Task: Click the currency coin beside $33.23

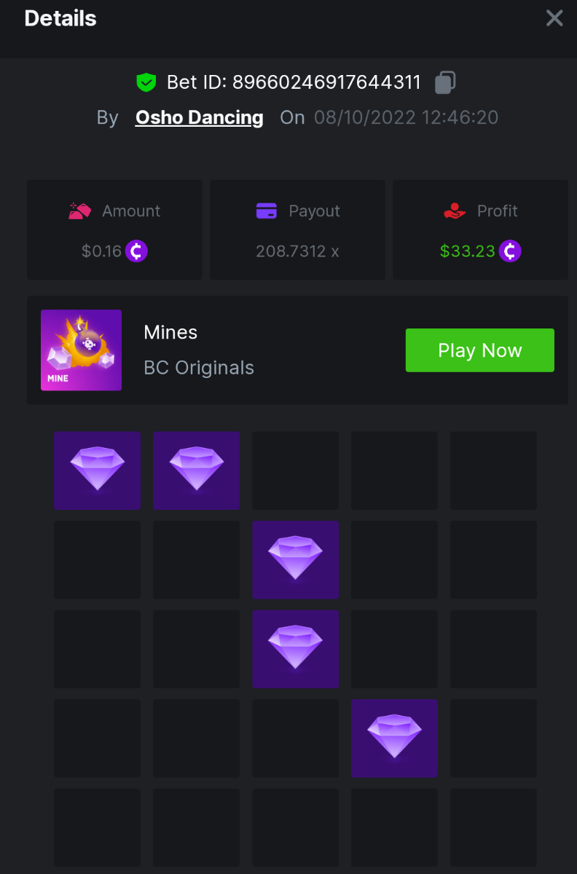Action: point(510,251)
